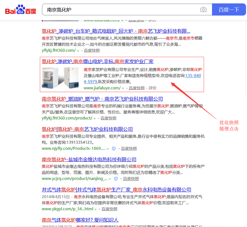Image resolution: width=247 pixels, height=227 pixels.
Task: Click the Baidu logo
Action: pos(21,9)
